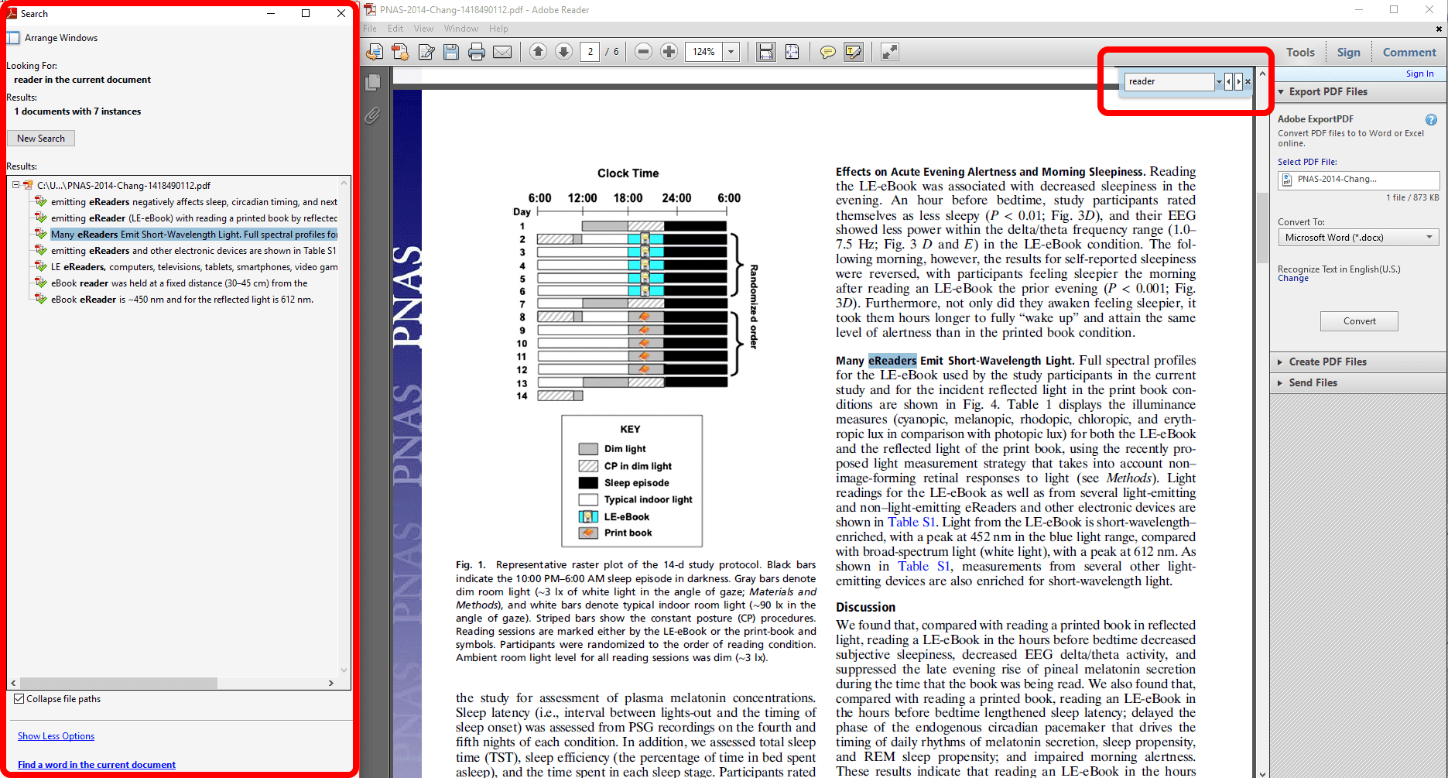The width and height of the screenshot is (1448, 778).
Task: Switch to the Sign pane tab
Action: 1348,53
